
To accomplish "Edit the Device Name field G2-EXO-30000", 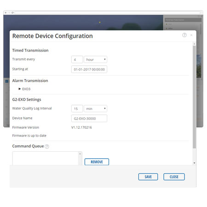I will (x=89, y=118).
